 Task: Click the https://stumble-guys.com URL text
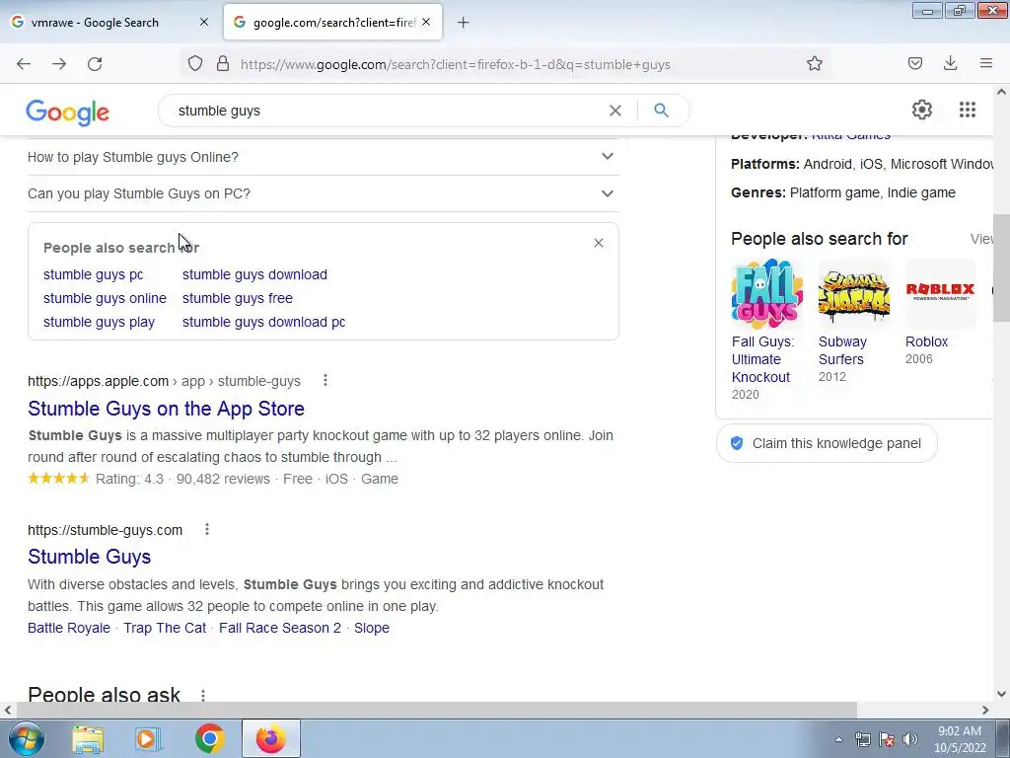pyautogui.click(x=105, y=530)
